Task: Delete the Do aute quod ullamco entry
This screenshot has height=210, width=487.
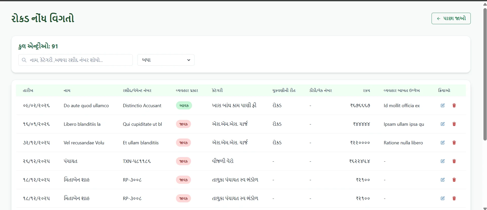Action: tap(454, 105)
